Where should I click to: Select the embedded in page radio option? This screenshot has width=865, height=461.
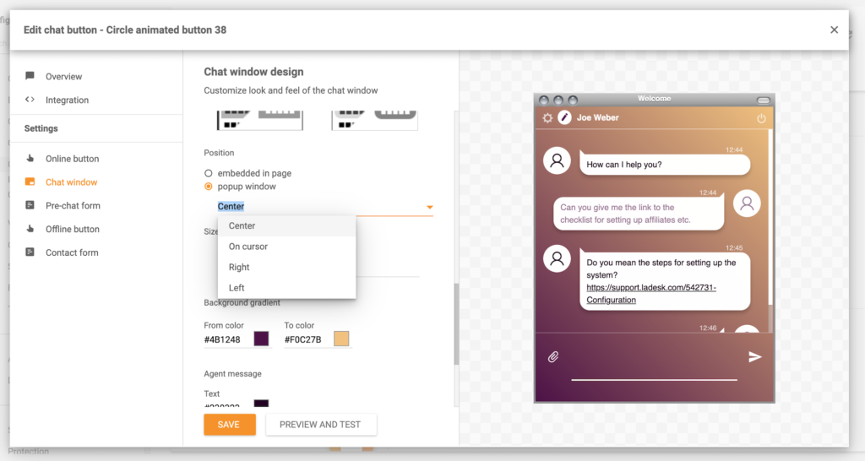209,173
